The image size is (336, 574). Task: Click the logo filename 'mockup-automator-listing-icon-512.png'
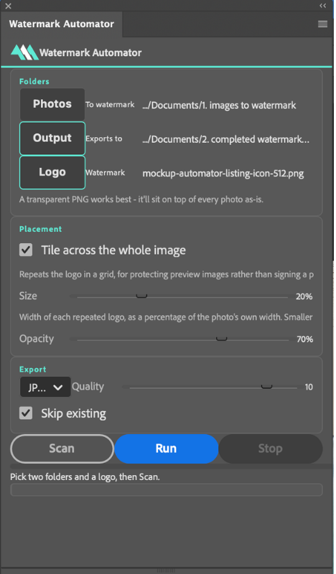tap(223, 174)
